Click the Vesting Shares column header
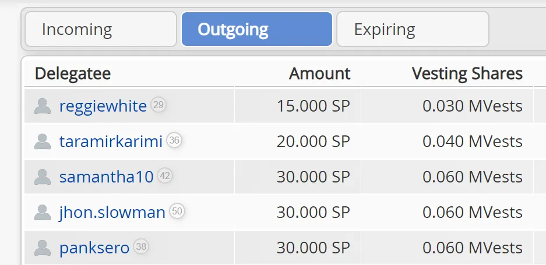This screenshot has width=546, height=265. click(467, 74)
